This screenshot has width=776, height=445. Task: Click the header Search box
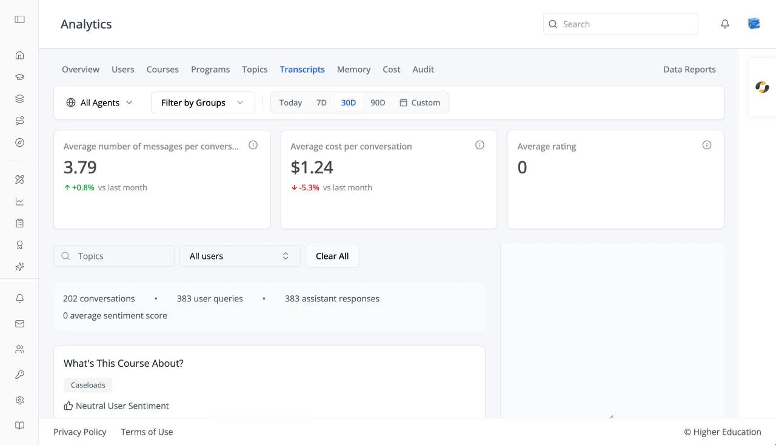pyautogui.click(x=621, y=24)
